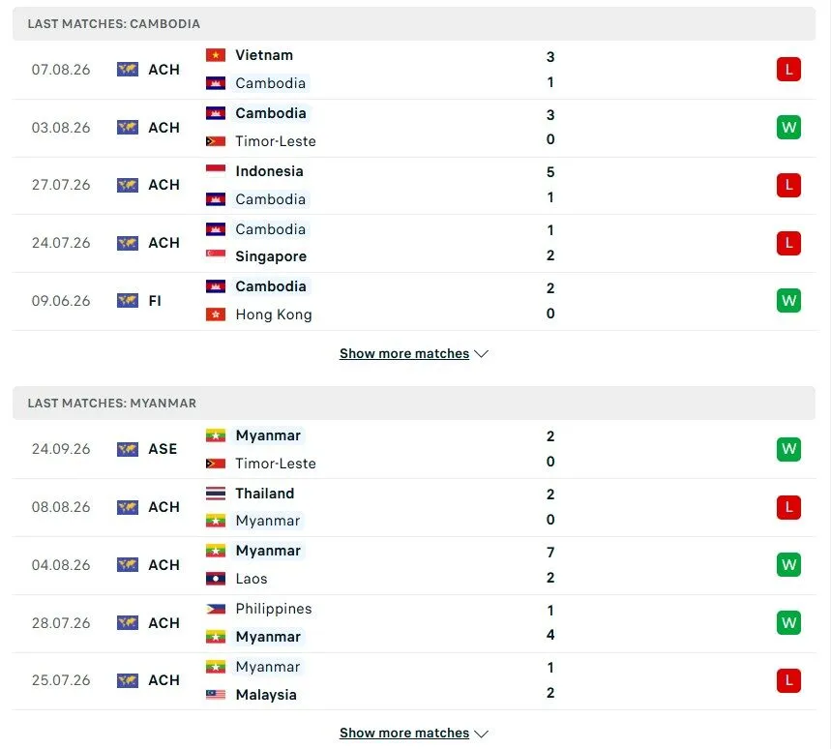Click the Hong Kong flag icon
Screen dimensions: 831x749
(215, 315)
